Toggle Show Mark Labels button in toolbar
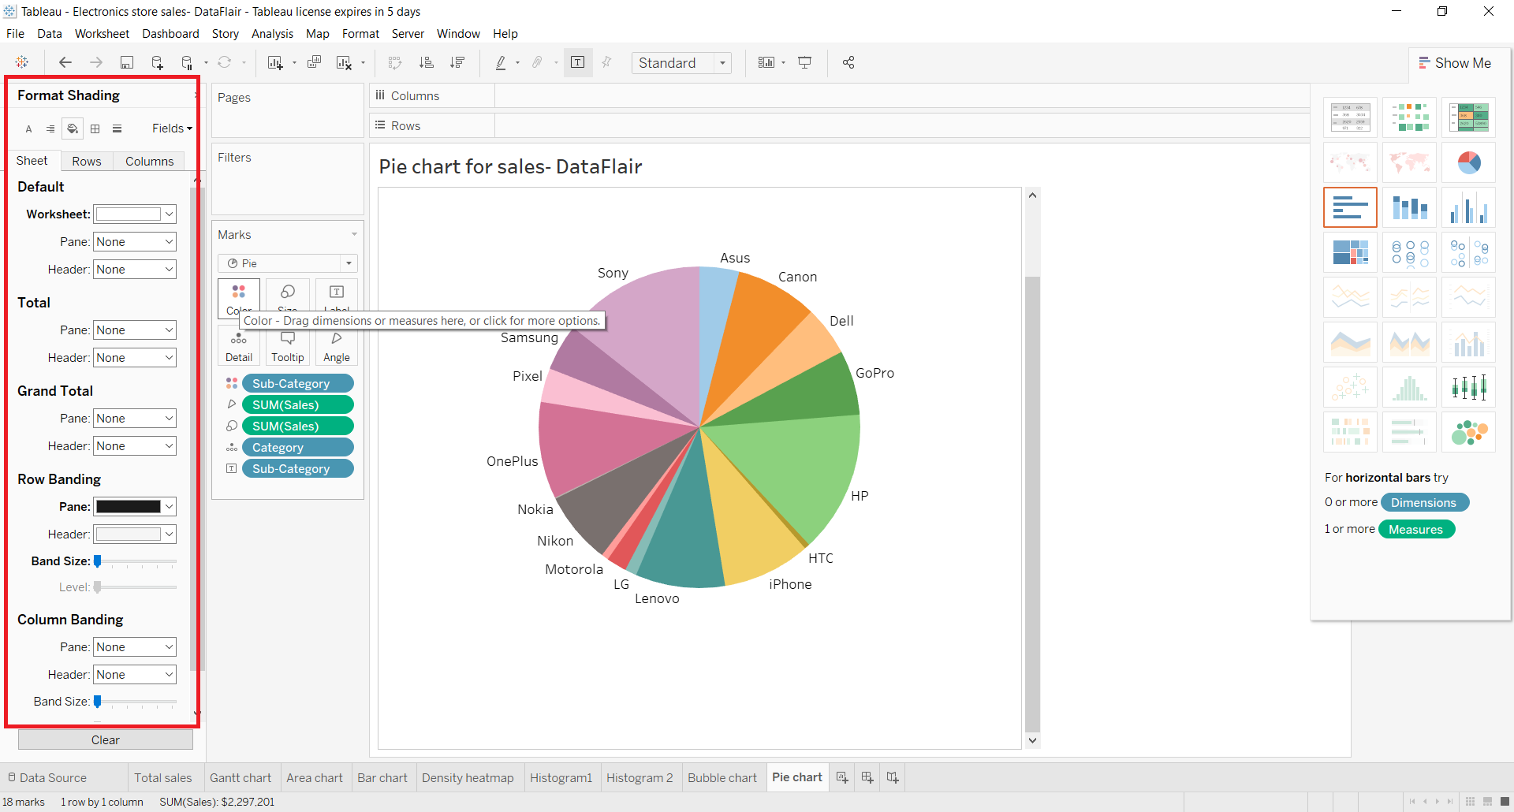 [x=578, y=62]
